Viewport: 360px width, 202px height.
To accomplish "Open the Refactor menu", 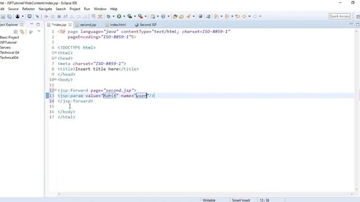I will 29,9.
